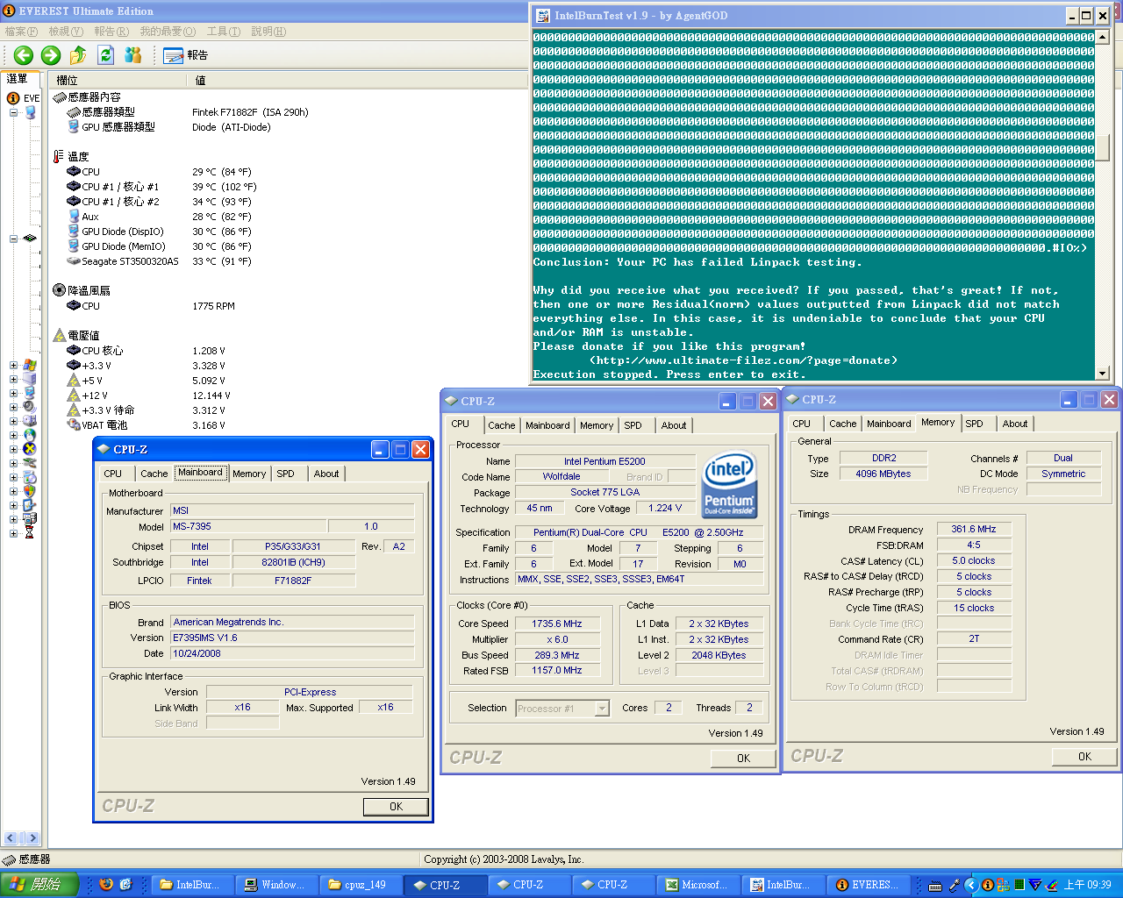Viewport: 1123px width, 898px height.
Task: Select the CPU 1775 RPM fan row
Action: pos(151,306)
